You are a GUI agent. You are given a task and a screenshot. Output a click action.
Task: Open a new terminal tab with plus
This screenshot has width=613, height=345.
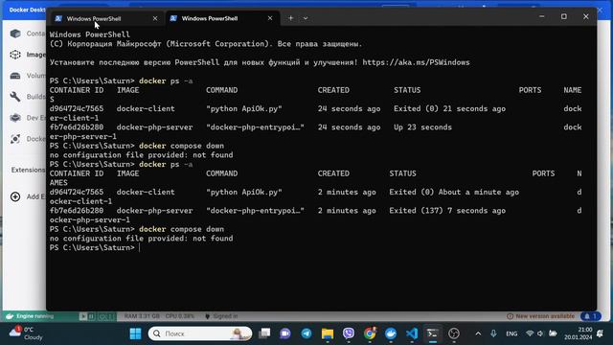click(x=290, y=18)
